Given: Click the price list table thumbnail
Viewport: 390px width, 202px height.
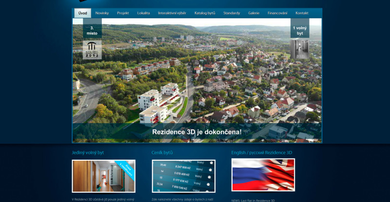Looking at the screenshot, I should click(x=184, y=176).
